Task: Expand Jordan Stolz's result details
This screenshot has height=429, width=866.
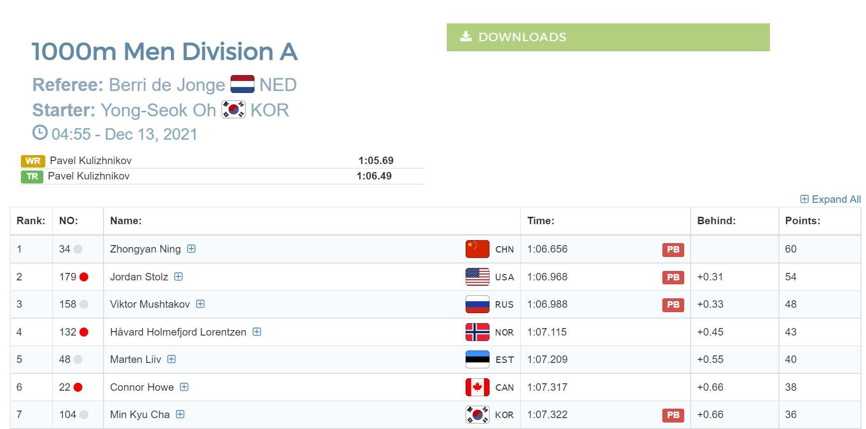Action: tap(178, 277)
